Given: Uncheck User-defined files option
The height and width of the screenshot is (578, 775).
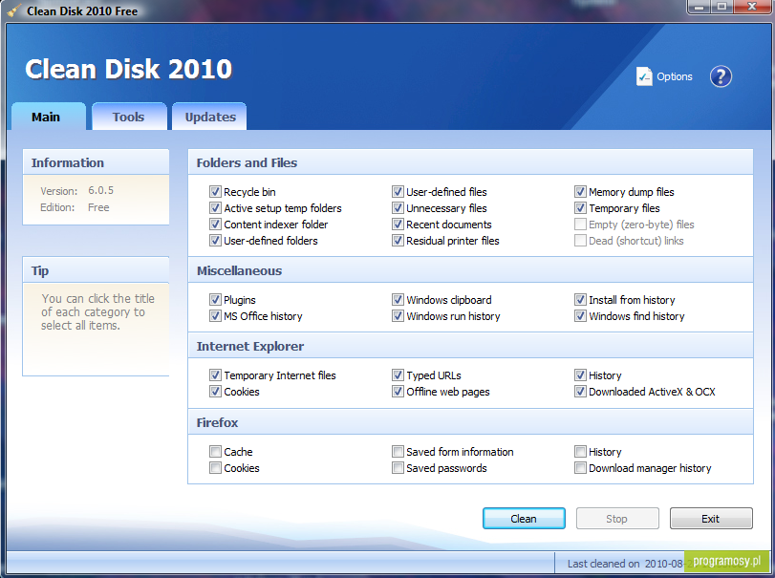Looking at the screenshot, I should [x=398, y=192].
